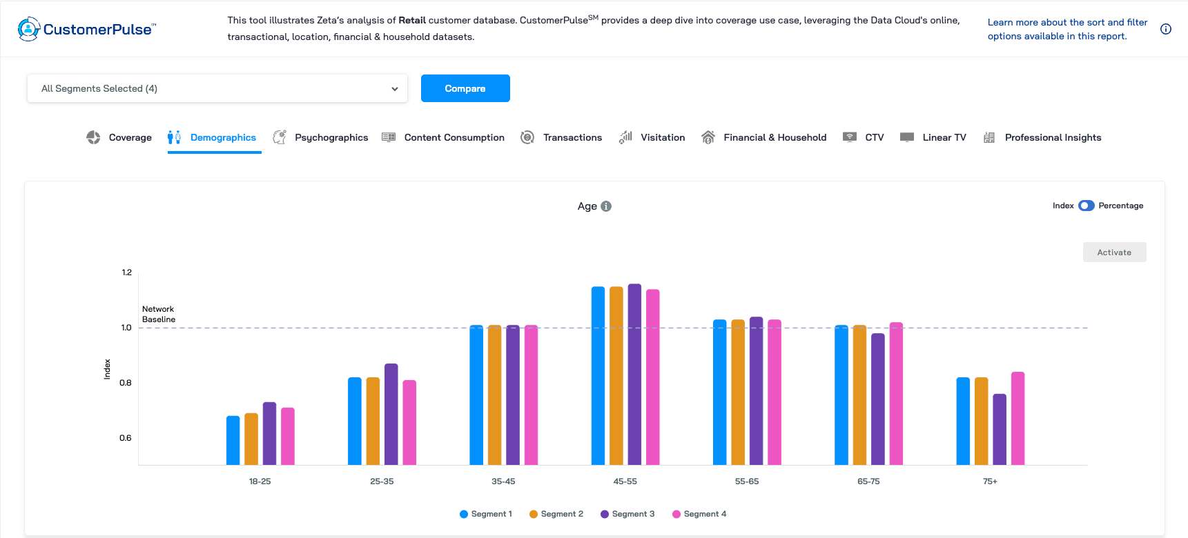Click the blue Segment 1 bar for 55-65
This screenshot has height=538, width=1188.
pyautogui.click(x=719, y=392)
